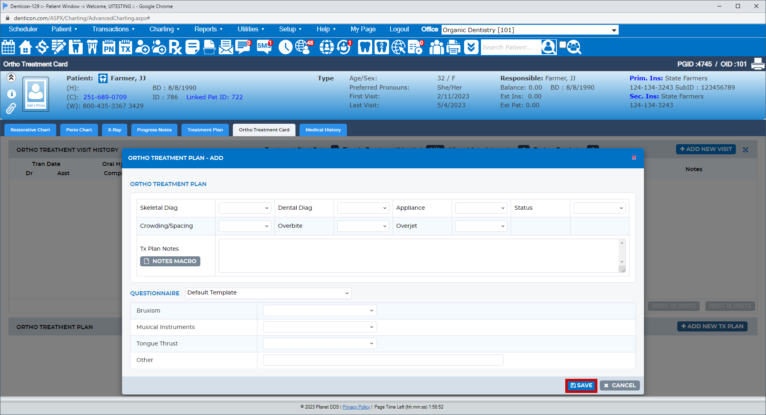Expand the Skeletal Diag dropdown
The height and width of the screenshot is (415, 766).
[244, 208]
